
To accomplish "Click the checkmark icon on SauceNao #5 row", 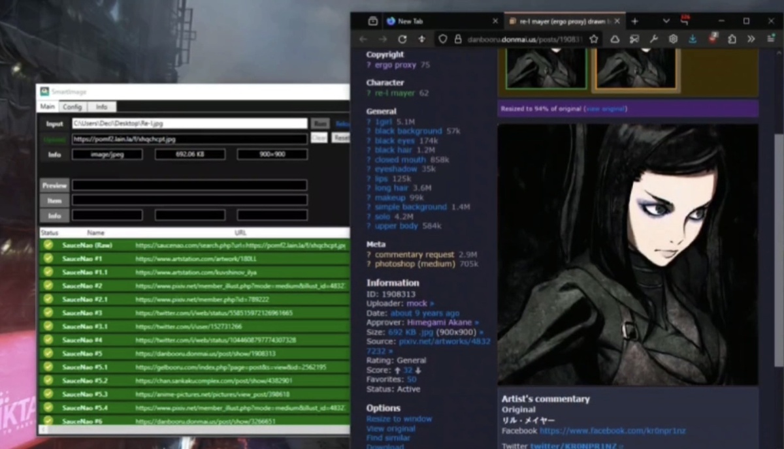I will tap(48, 353).
